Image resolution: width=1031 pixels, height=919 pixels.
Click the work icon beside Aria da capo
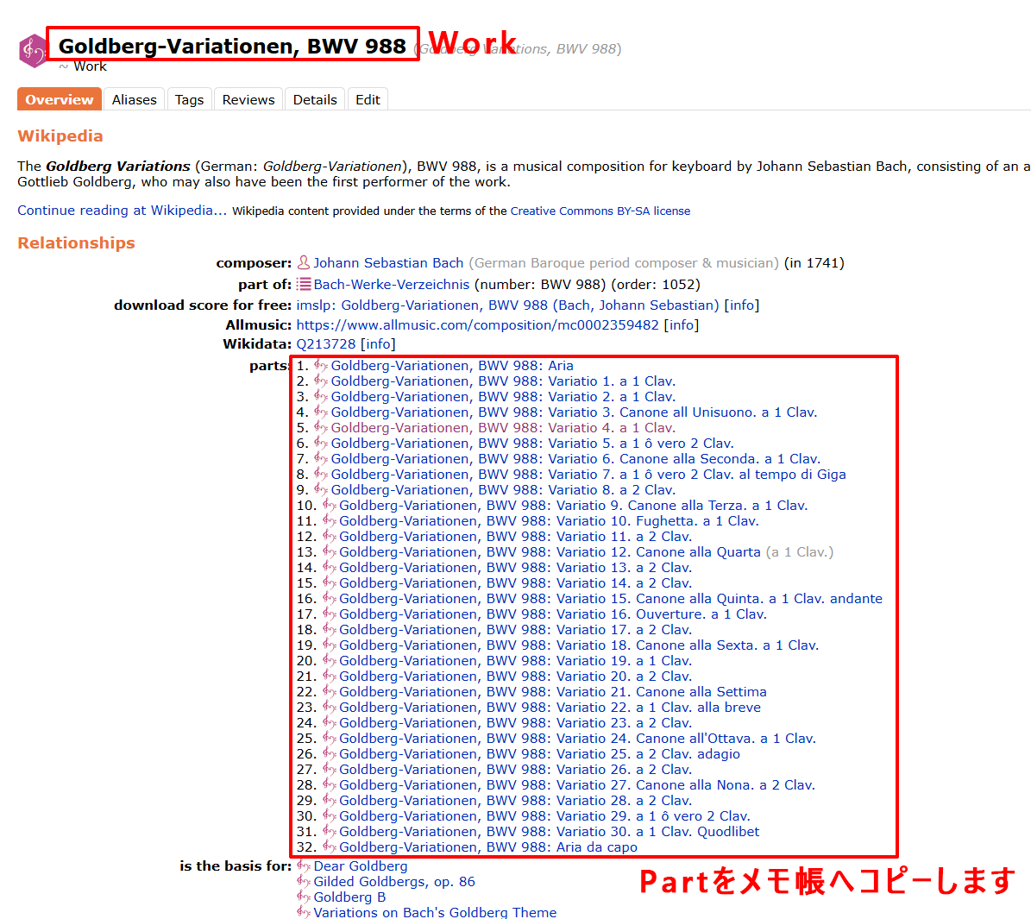(x=330, y=847)
